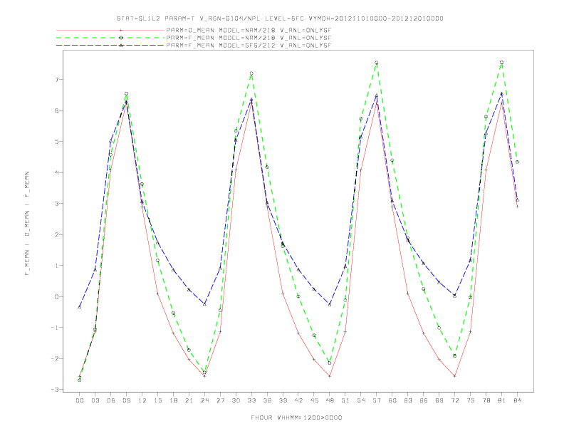Click y-axis tick label -3
564x436 pixels.
pyautogui.click(x=55, y=390)
